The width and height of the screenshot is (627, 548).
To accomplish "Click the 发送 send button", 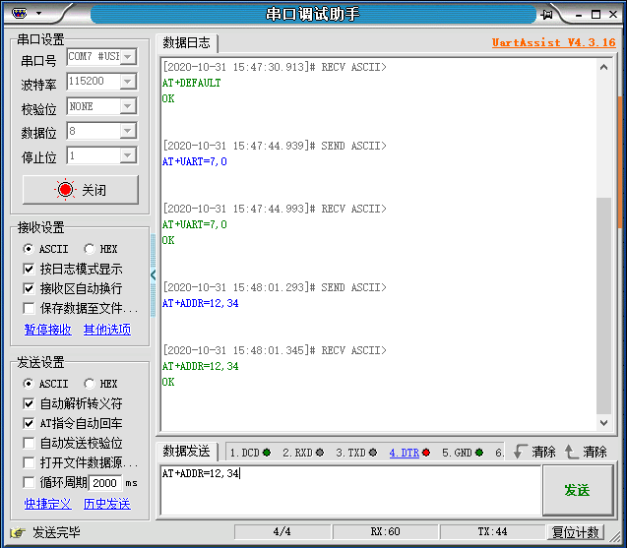I will 578,490.
